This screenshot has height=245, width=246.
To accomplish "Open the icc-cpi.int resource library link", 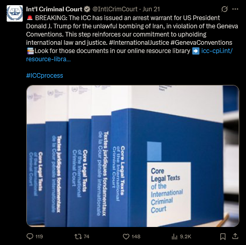I will [x=130, y=55].
